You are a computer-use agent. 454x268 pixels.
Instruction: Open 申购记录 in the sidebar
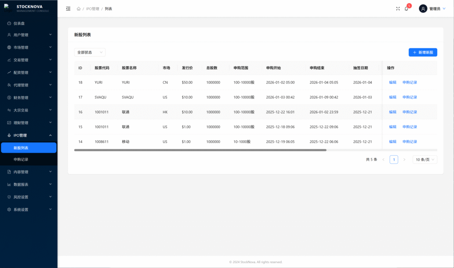coord(21,159)
